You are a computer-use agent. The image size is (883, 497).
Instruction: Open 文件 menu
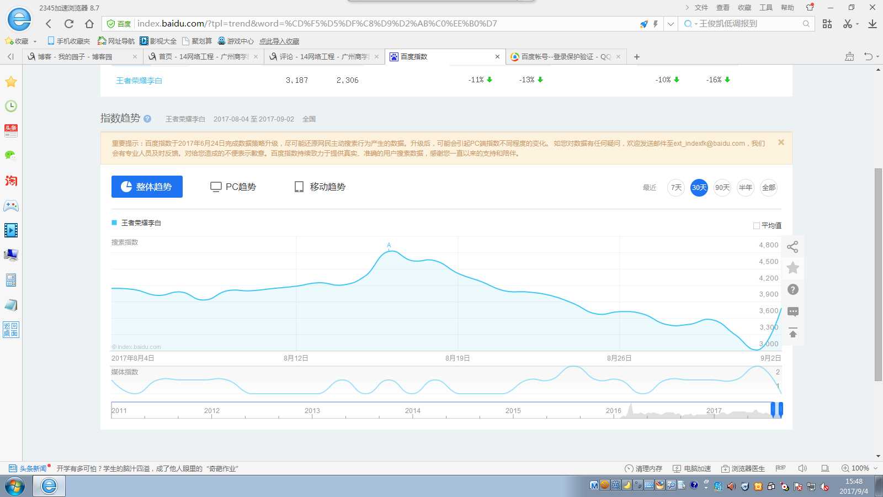coord(701,8)
